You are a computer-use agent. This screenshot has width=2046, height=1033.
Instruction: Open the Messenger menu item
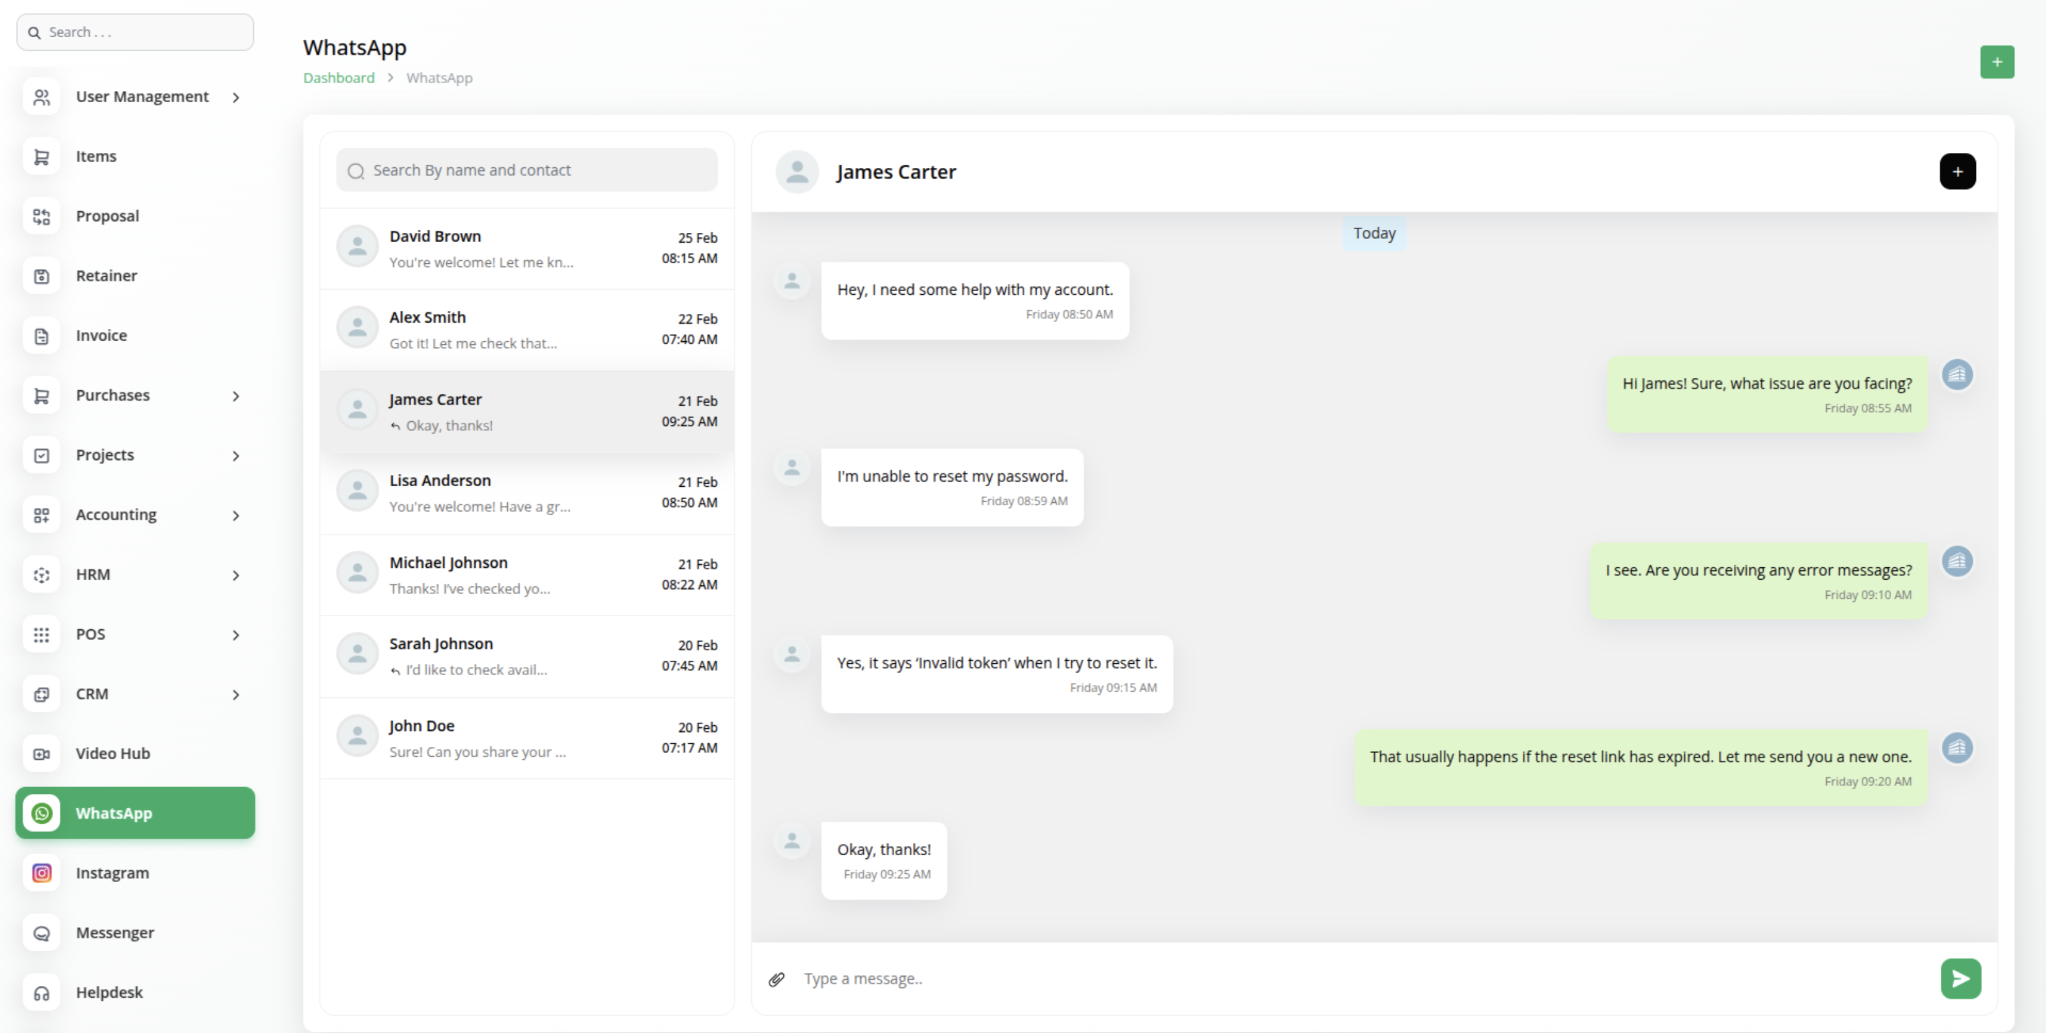pos(135,933)
